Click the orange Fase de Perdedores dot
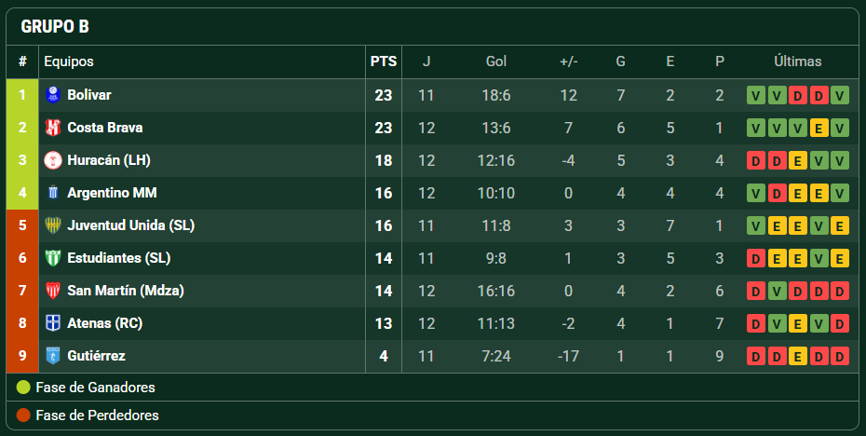The image size is (866, 436). [x=23, y=415]
